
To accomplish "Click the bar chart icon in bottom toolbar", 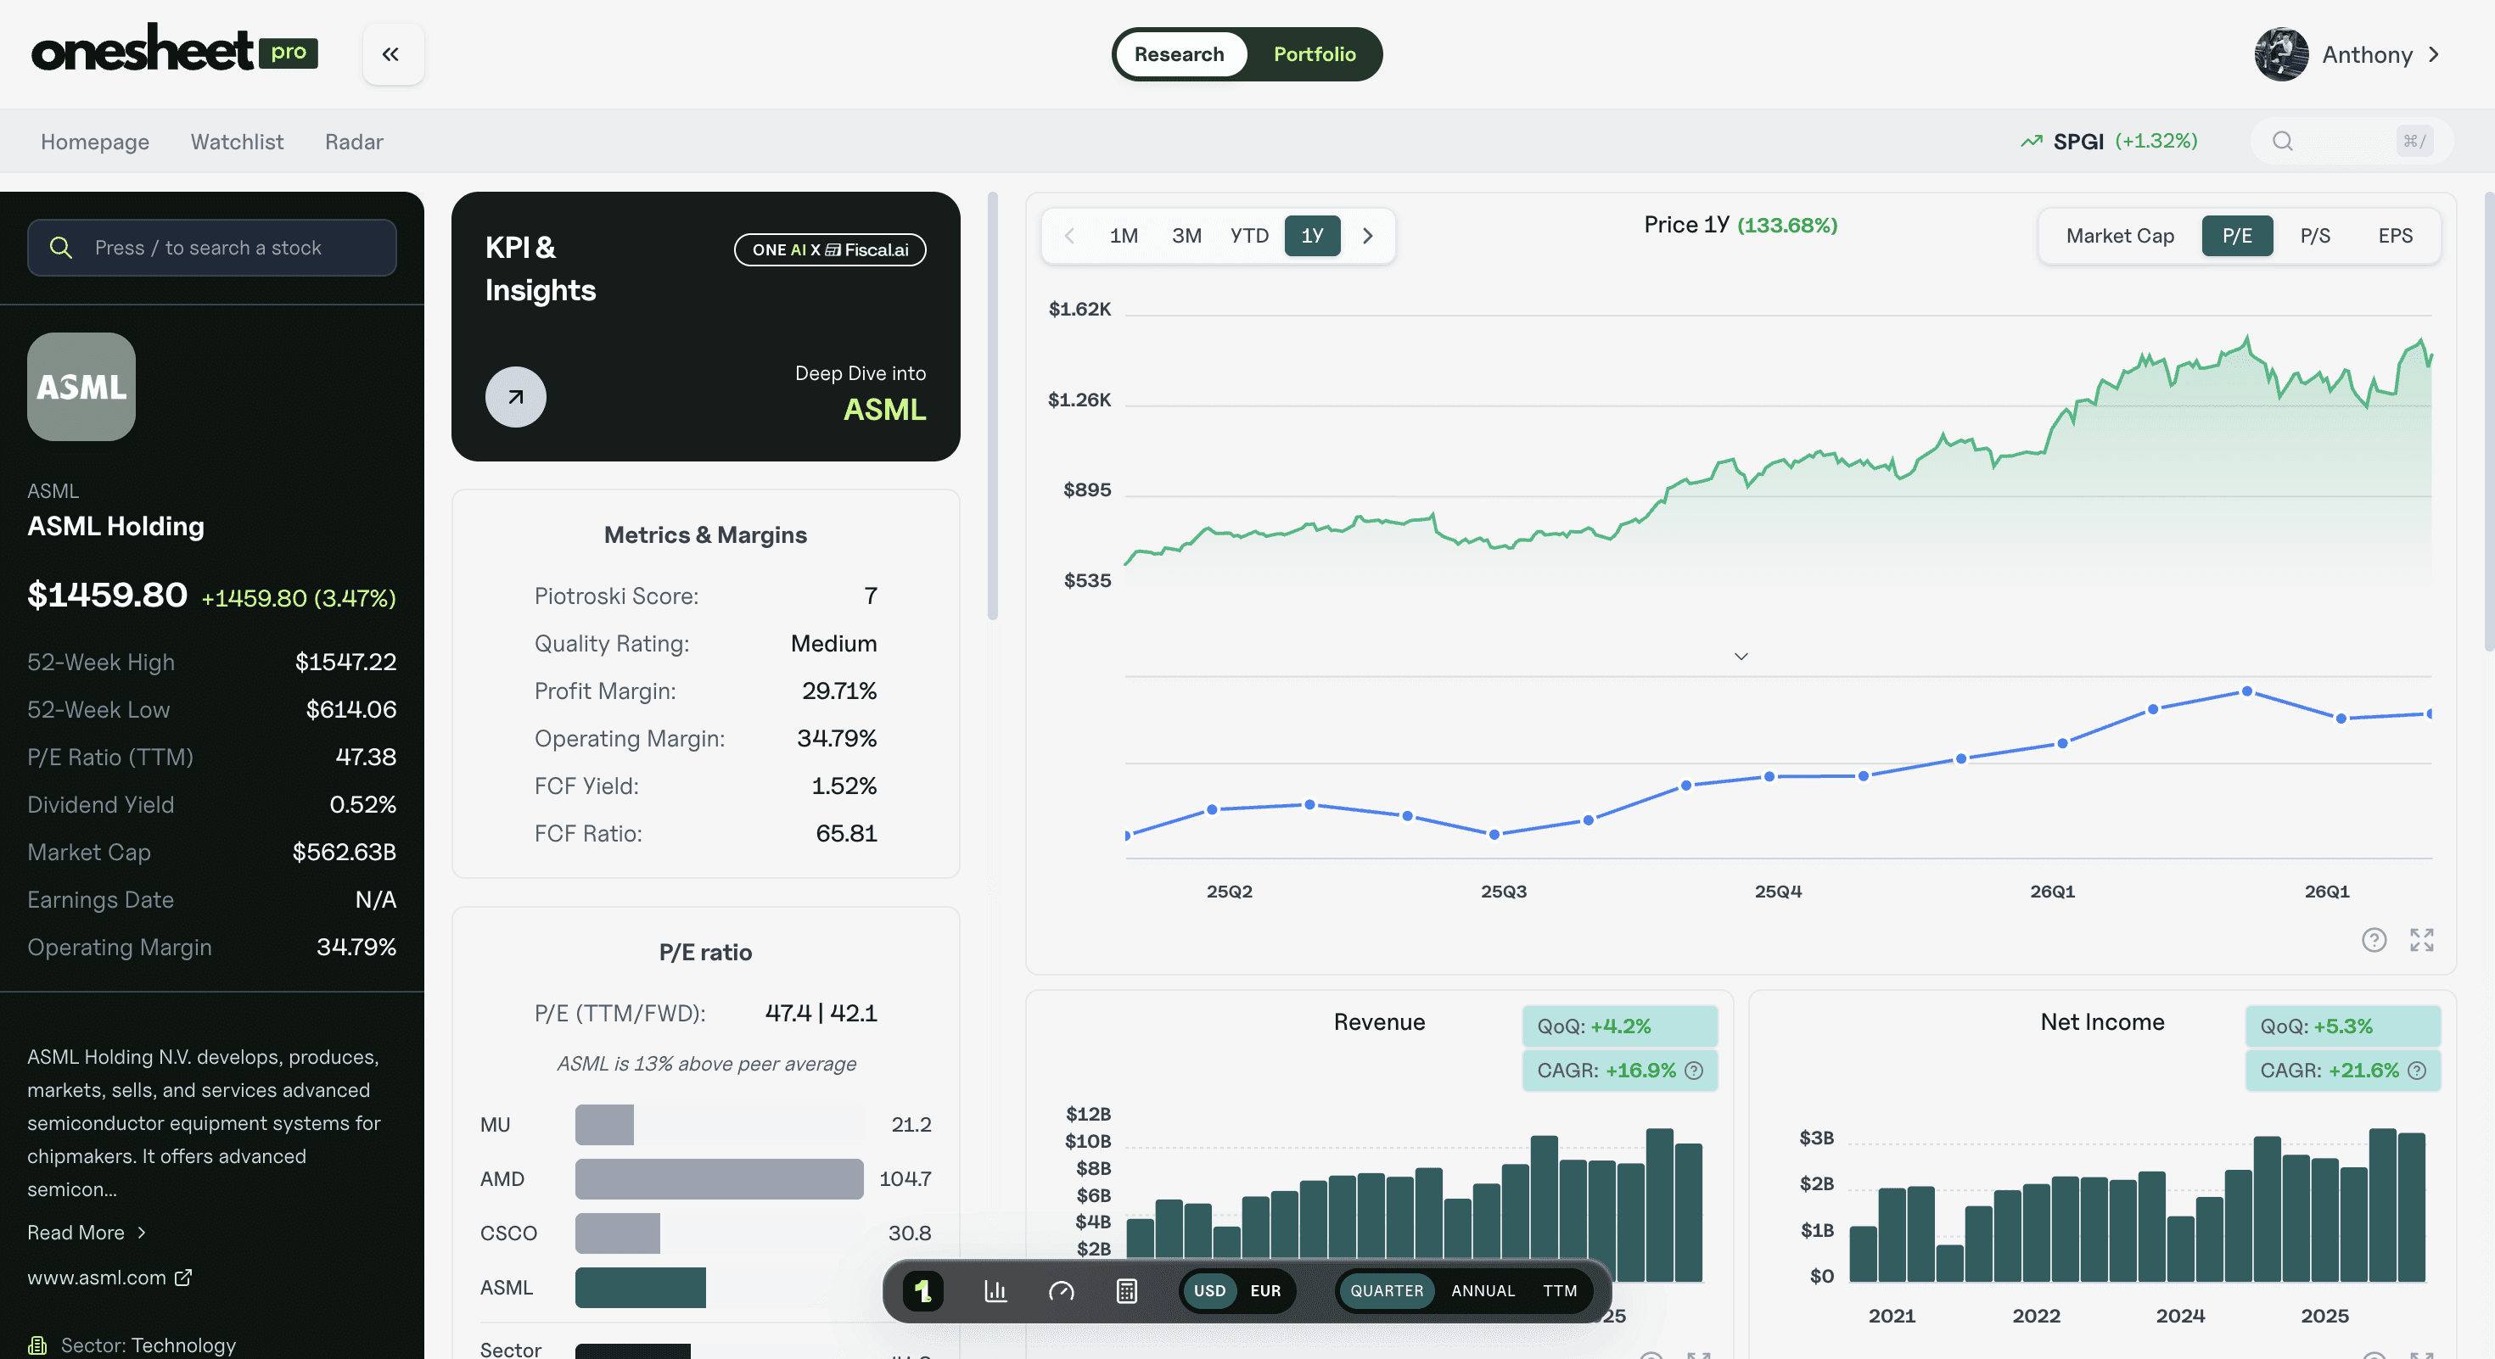I will [x=995, y=1290].
